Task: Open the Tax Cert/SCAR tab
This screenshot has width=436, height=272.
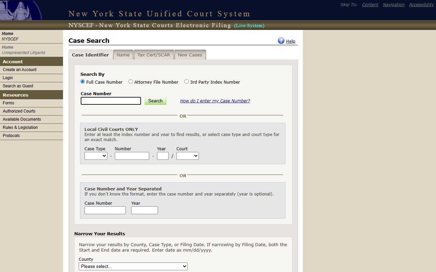Action: pos(154,55)
